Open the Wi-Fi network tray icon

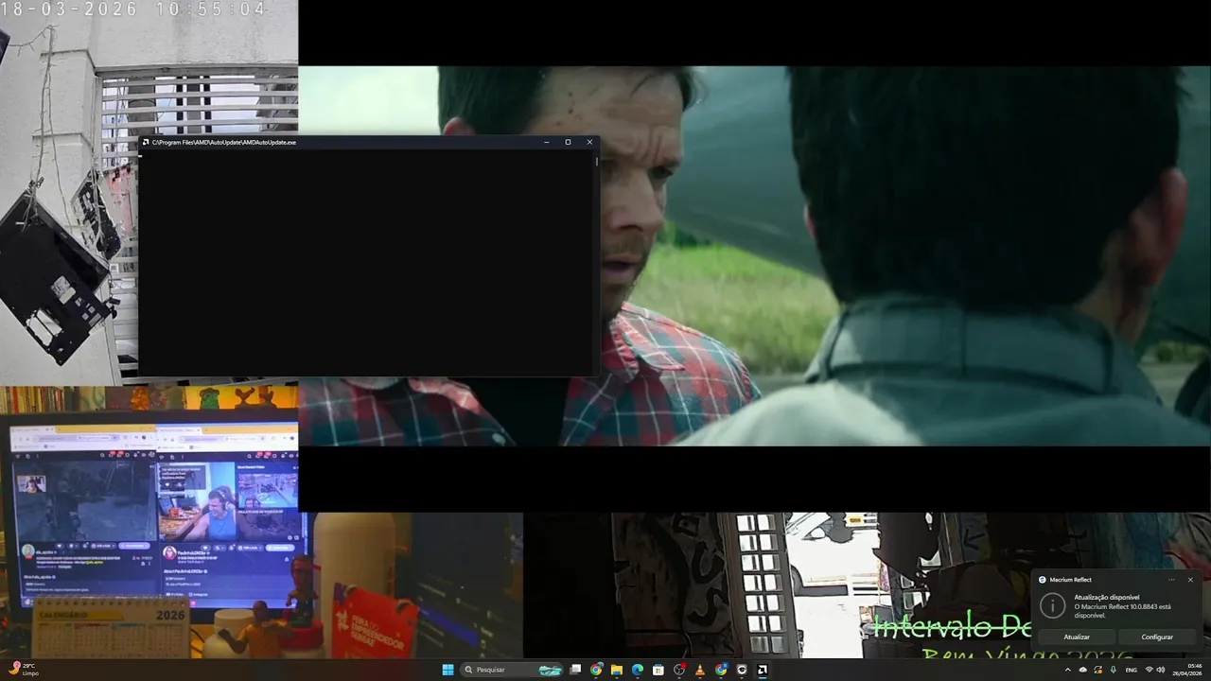pos(1150,670)
